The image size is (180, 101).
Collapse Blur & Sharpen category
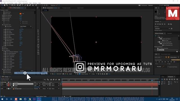click(155, 47)
